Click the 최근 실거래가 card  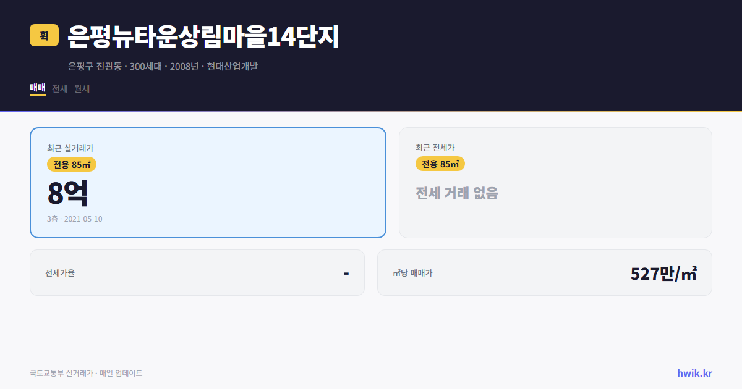coord(207,182)
